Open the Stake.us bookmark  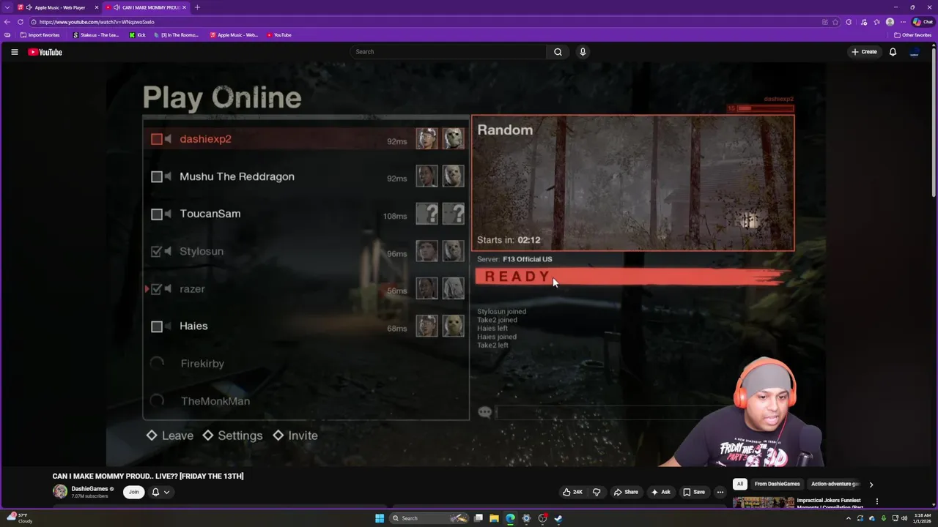[95, 35]
